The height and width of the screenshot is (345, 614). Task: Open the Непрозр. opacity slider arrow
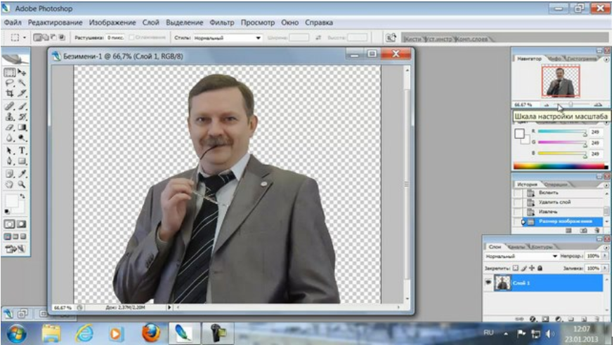606,257
